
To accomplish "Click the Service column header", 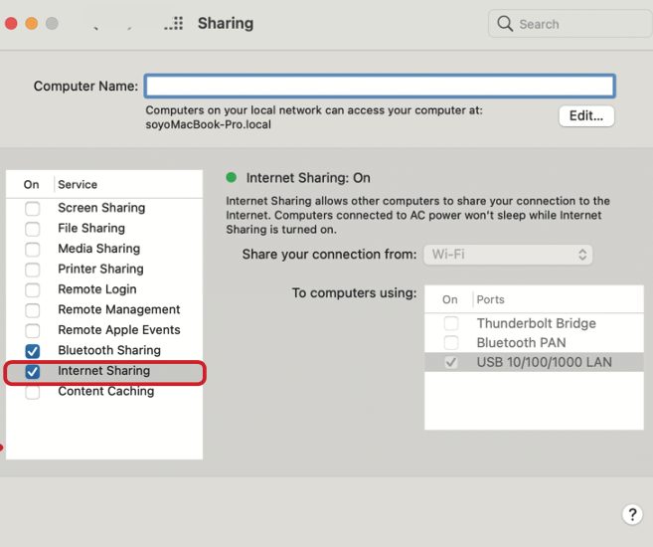I will (x=78, y=185).
